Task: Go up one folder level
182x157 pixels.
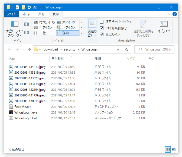Action: click(x=29, y=50)
